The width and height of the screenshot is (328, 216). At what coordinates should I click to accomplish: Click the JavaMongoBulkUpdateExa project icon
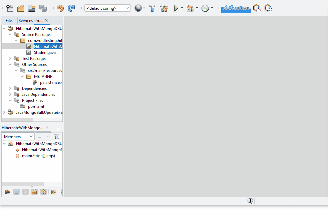coord(11,112)
